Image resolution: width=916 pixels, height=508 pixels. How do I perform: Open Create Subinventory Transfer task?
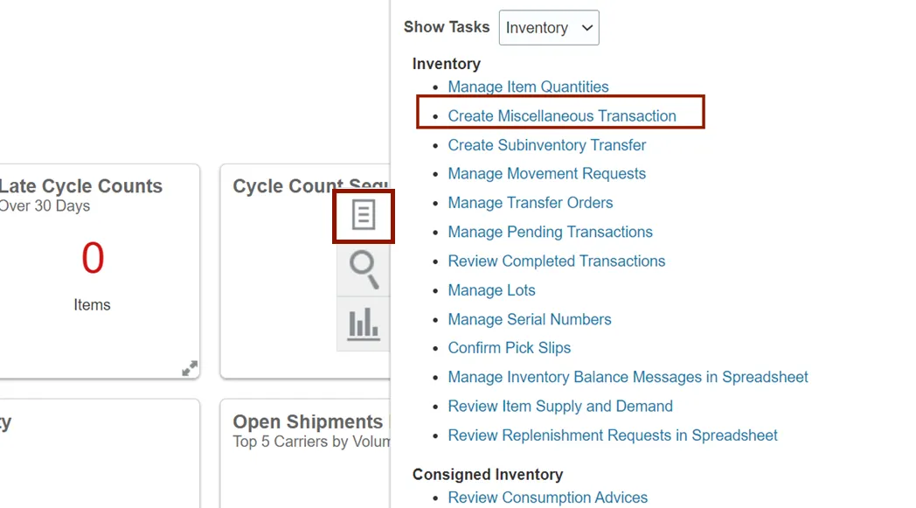point(547,145)
